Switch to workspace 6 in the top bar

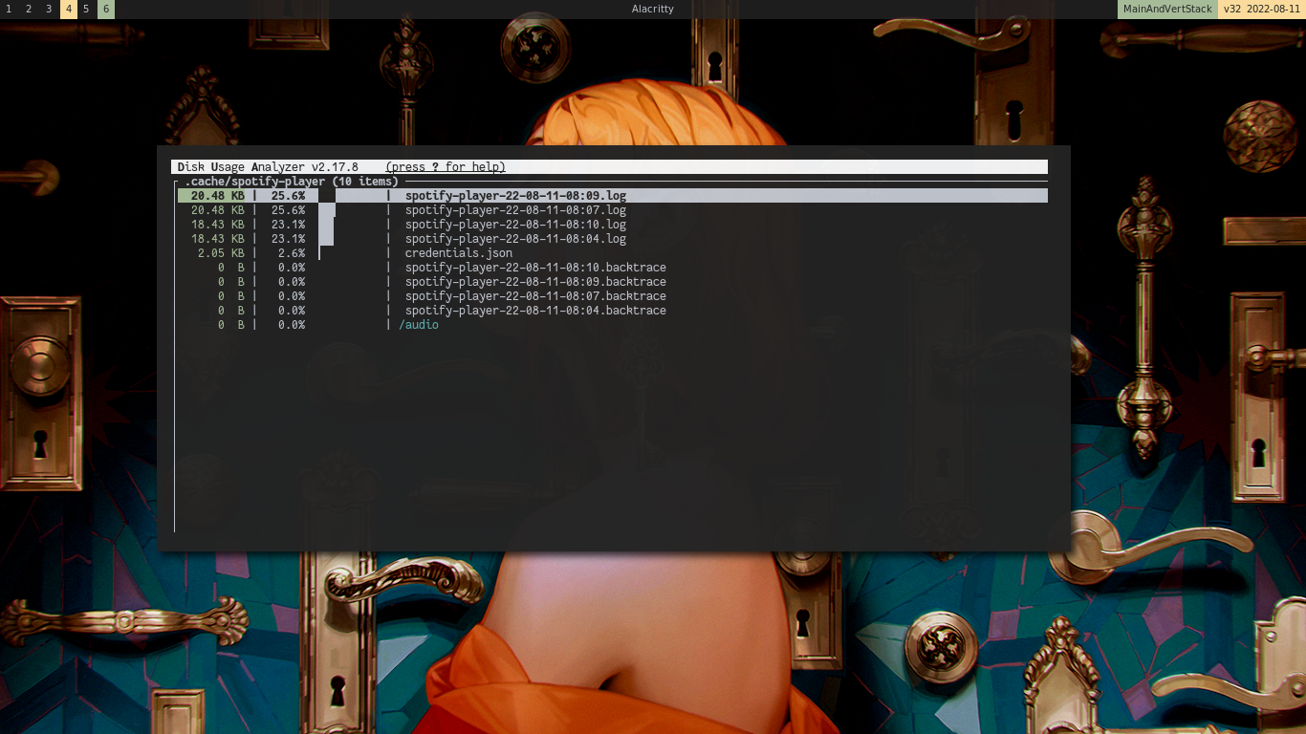(x=105, y=10)
